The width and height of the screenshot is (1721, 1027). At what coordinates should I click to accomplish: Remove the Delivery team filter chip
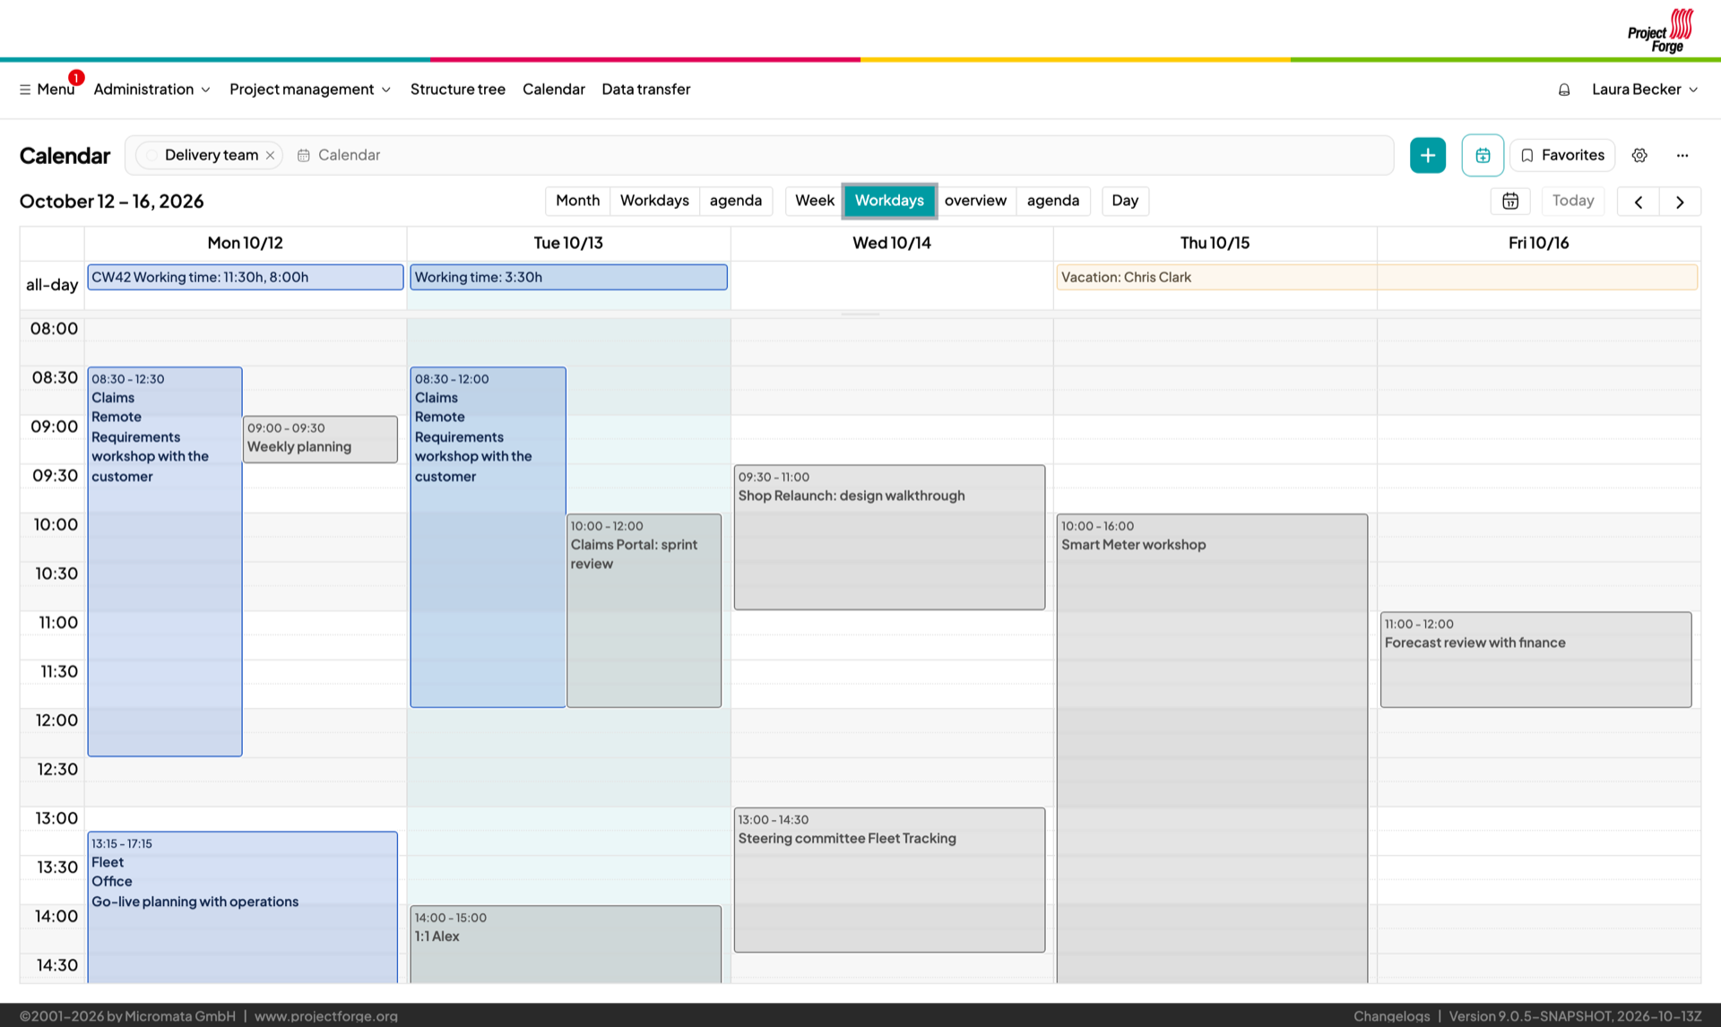click(x=270, y=155)
